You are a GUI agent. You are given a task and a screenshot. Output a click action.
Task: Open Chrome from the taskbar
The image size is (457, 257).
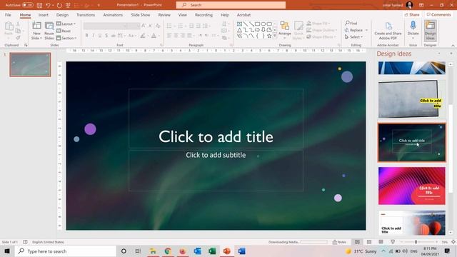(168, 251)
